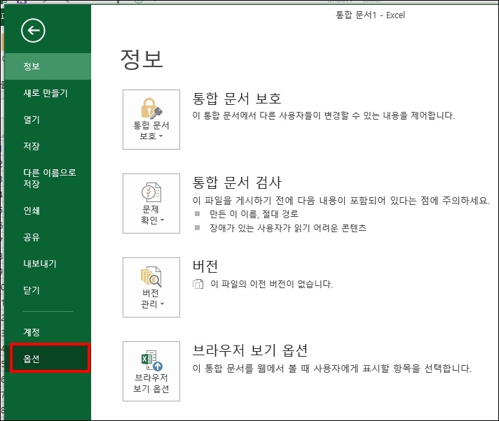Click the '통합 문서1 - Excel' window title
This screenshot has height=421, width=499.
(371, 15)
